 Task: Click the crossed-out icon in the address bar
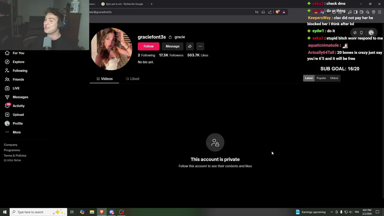[x=257, y=12]
